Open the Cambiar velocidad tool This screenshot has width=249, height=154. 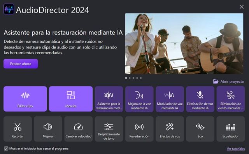pos(79,129)
